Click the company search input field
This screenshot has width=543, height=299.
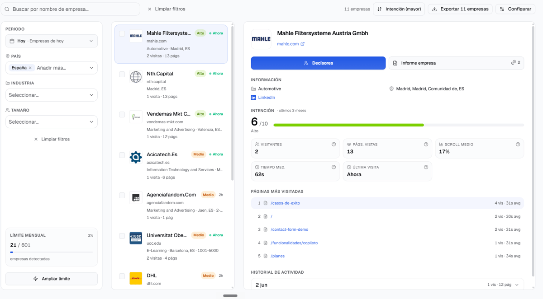point(71,9)
